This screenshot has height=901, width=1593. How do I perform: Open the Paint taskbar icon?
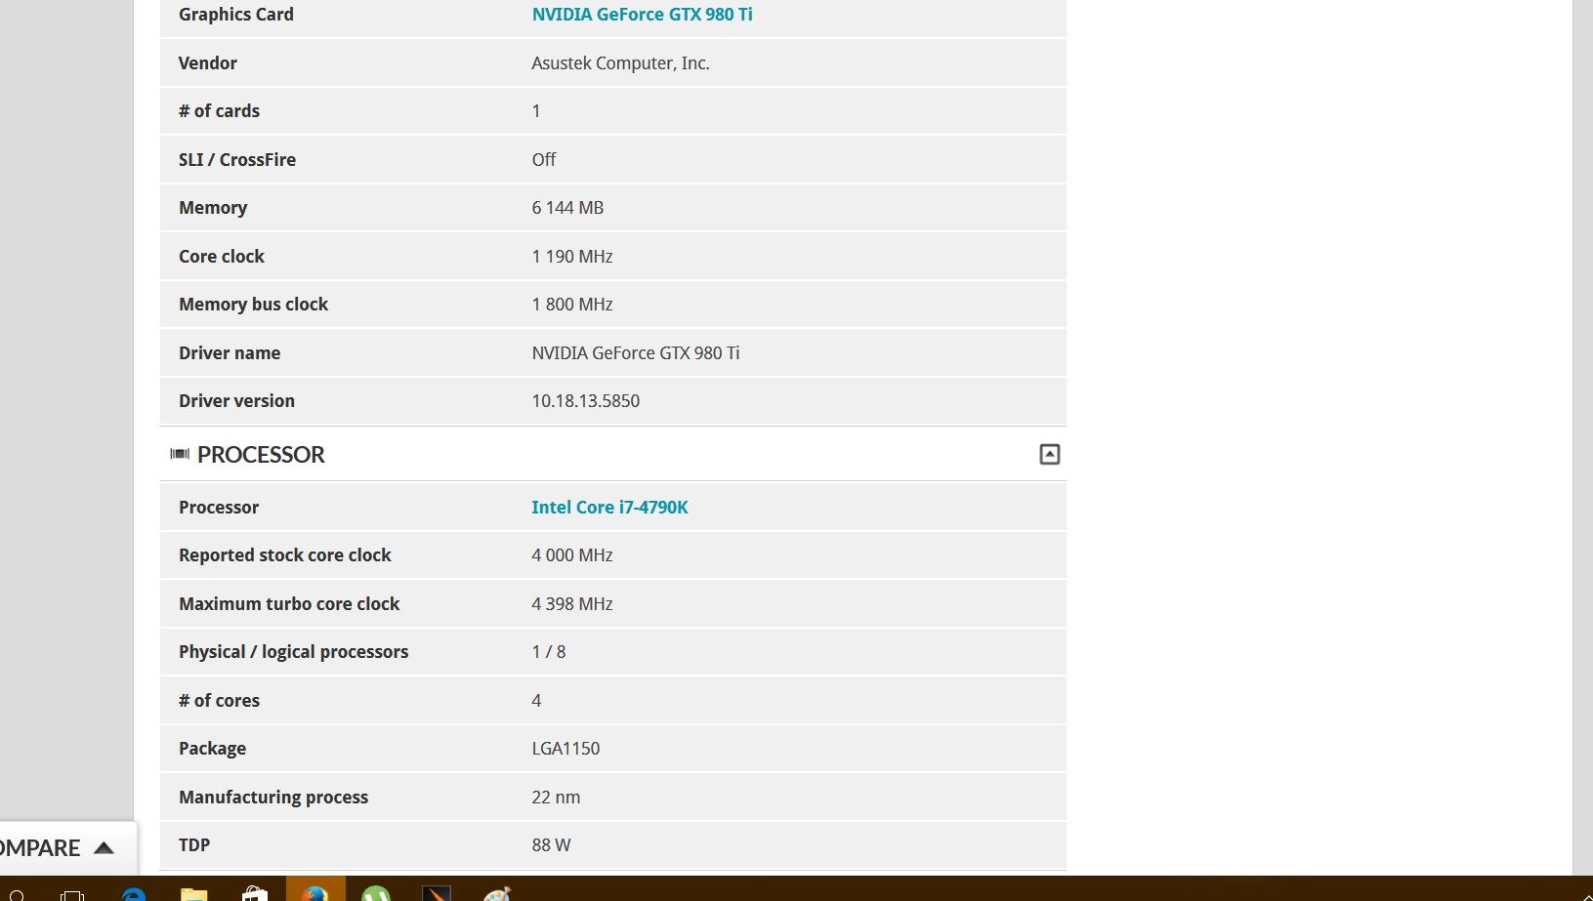[497, 893]
